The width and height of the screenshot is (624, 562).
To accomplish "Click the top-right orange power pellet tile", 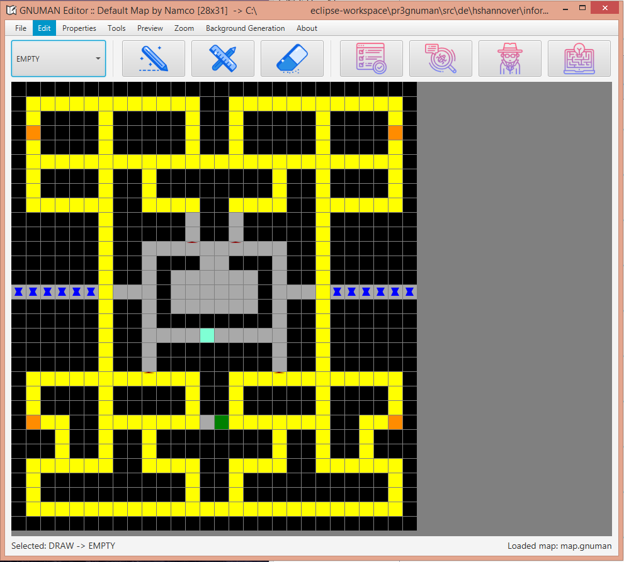I will tap(395, 133).
